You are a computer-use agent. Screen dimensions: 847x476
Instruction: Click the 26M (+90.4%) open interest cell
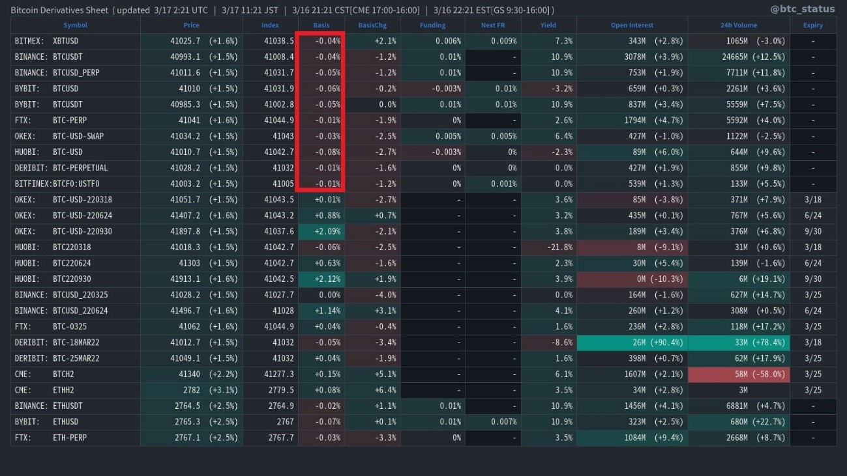click(632, 343)
